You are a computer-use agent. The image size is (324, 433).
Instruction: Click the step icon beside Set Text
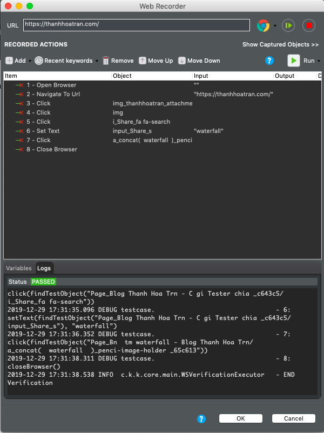[x=19, y=131]
